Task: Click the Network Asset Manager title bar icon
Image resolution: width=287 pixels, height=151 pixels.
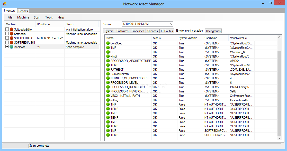Action: pyautogui.click(x=5, y=4)
